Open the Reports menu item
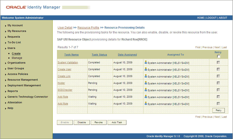Viewport: 233px width, 139px height. pos(12,91)
